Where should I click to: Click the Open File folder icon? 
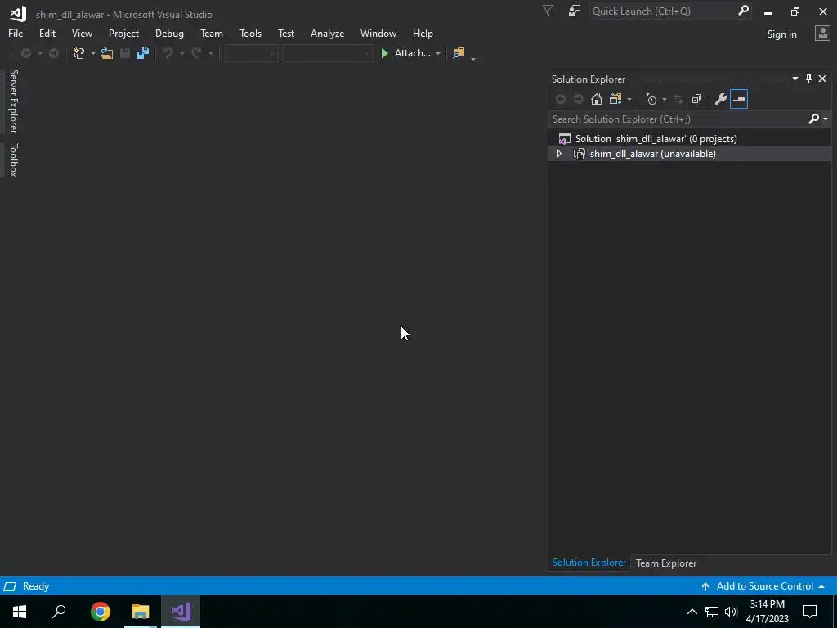[107, 53]
